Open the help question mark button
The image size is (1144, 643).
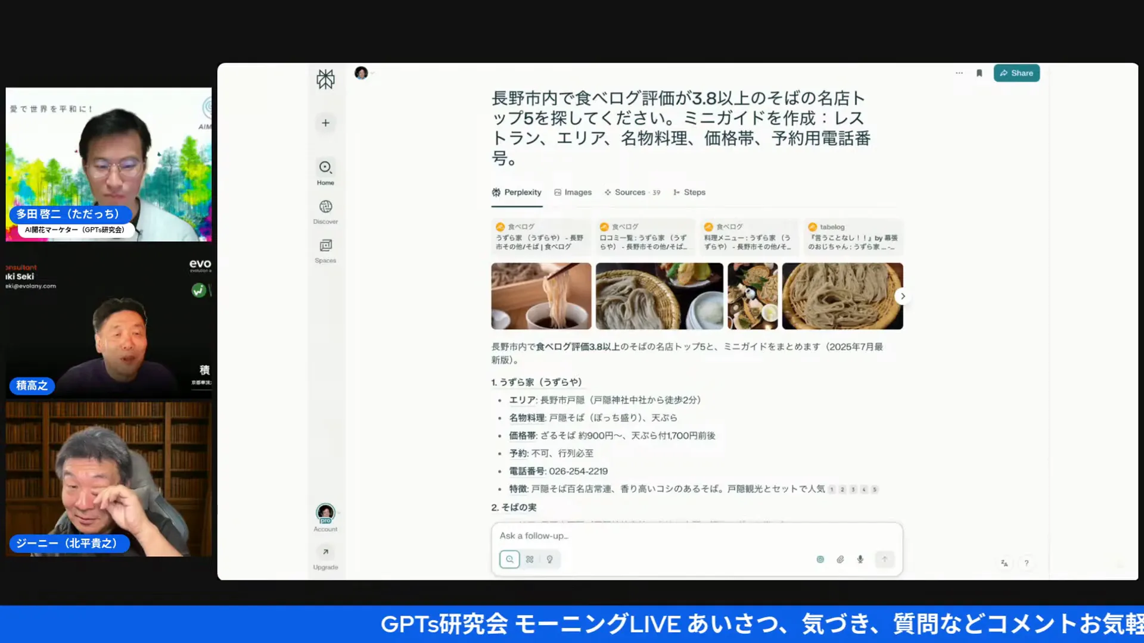click(x=1026, y=563)
